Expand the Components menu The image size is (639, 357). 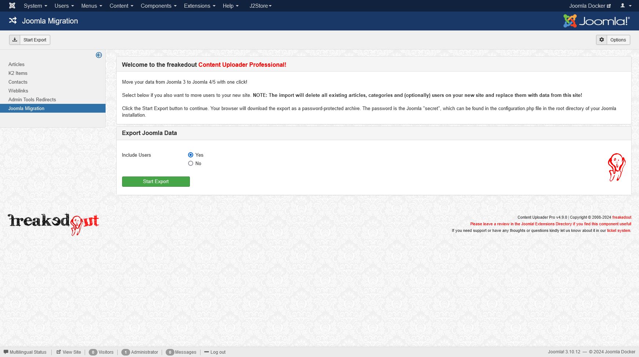(158, 6)
